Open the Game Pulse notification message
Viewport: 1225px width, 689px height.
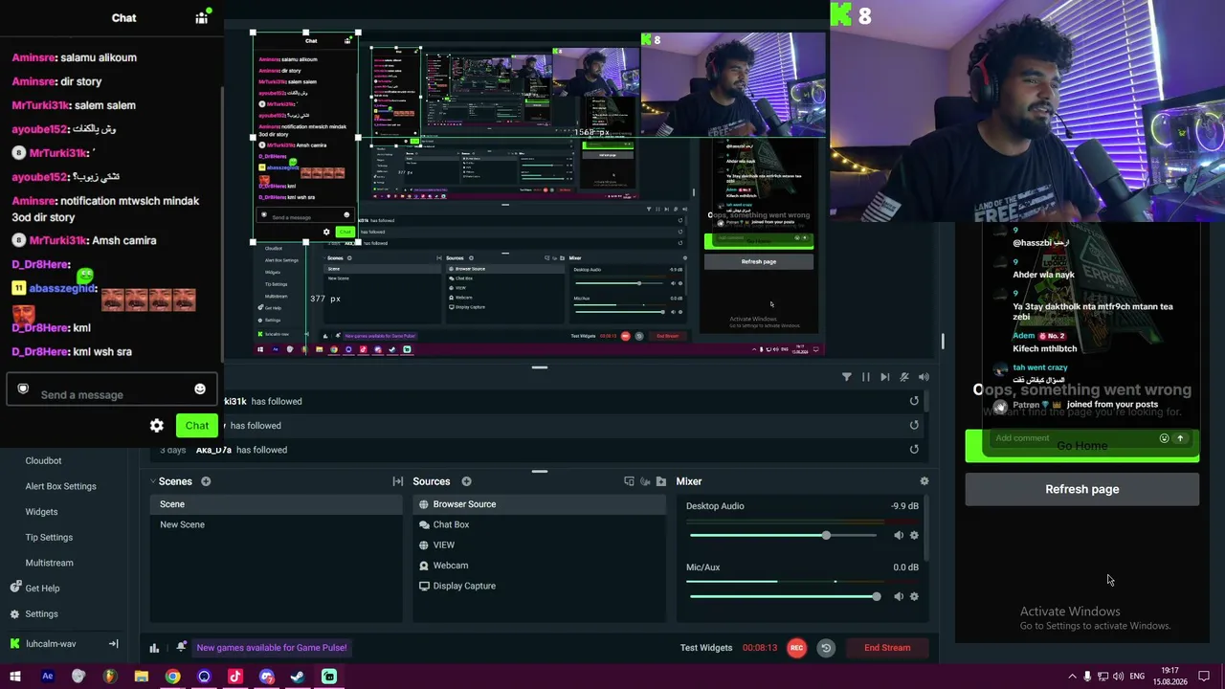point(272,648)
